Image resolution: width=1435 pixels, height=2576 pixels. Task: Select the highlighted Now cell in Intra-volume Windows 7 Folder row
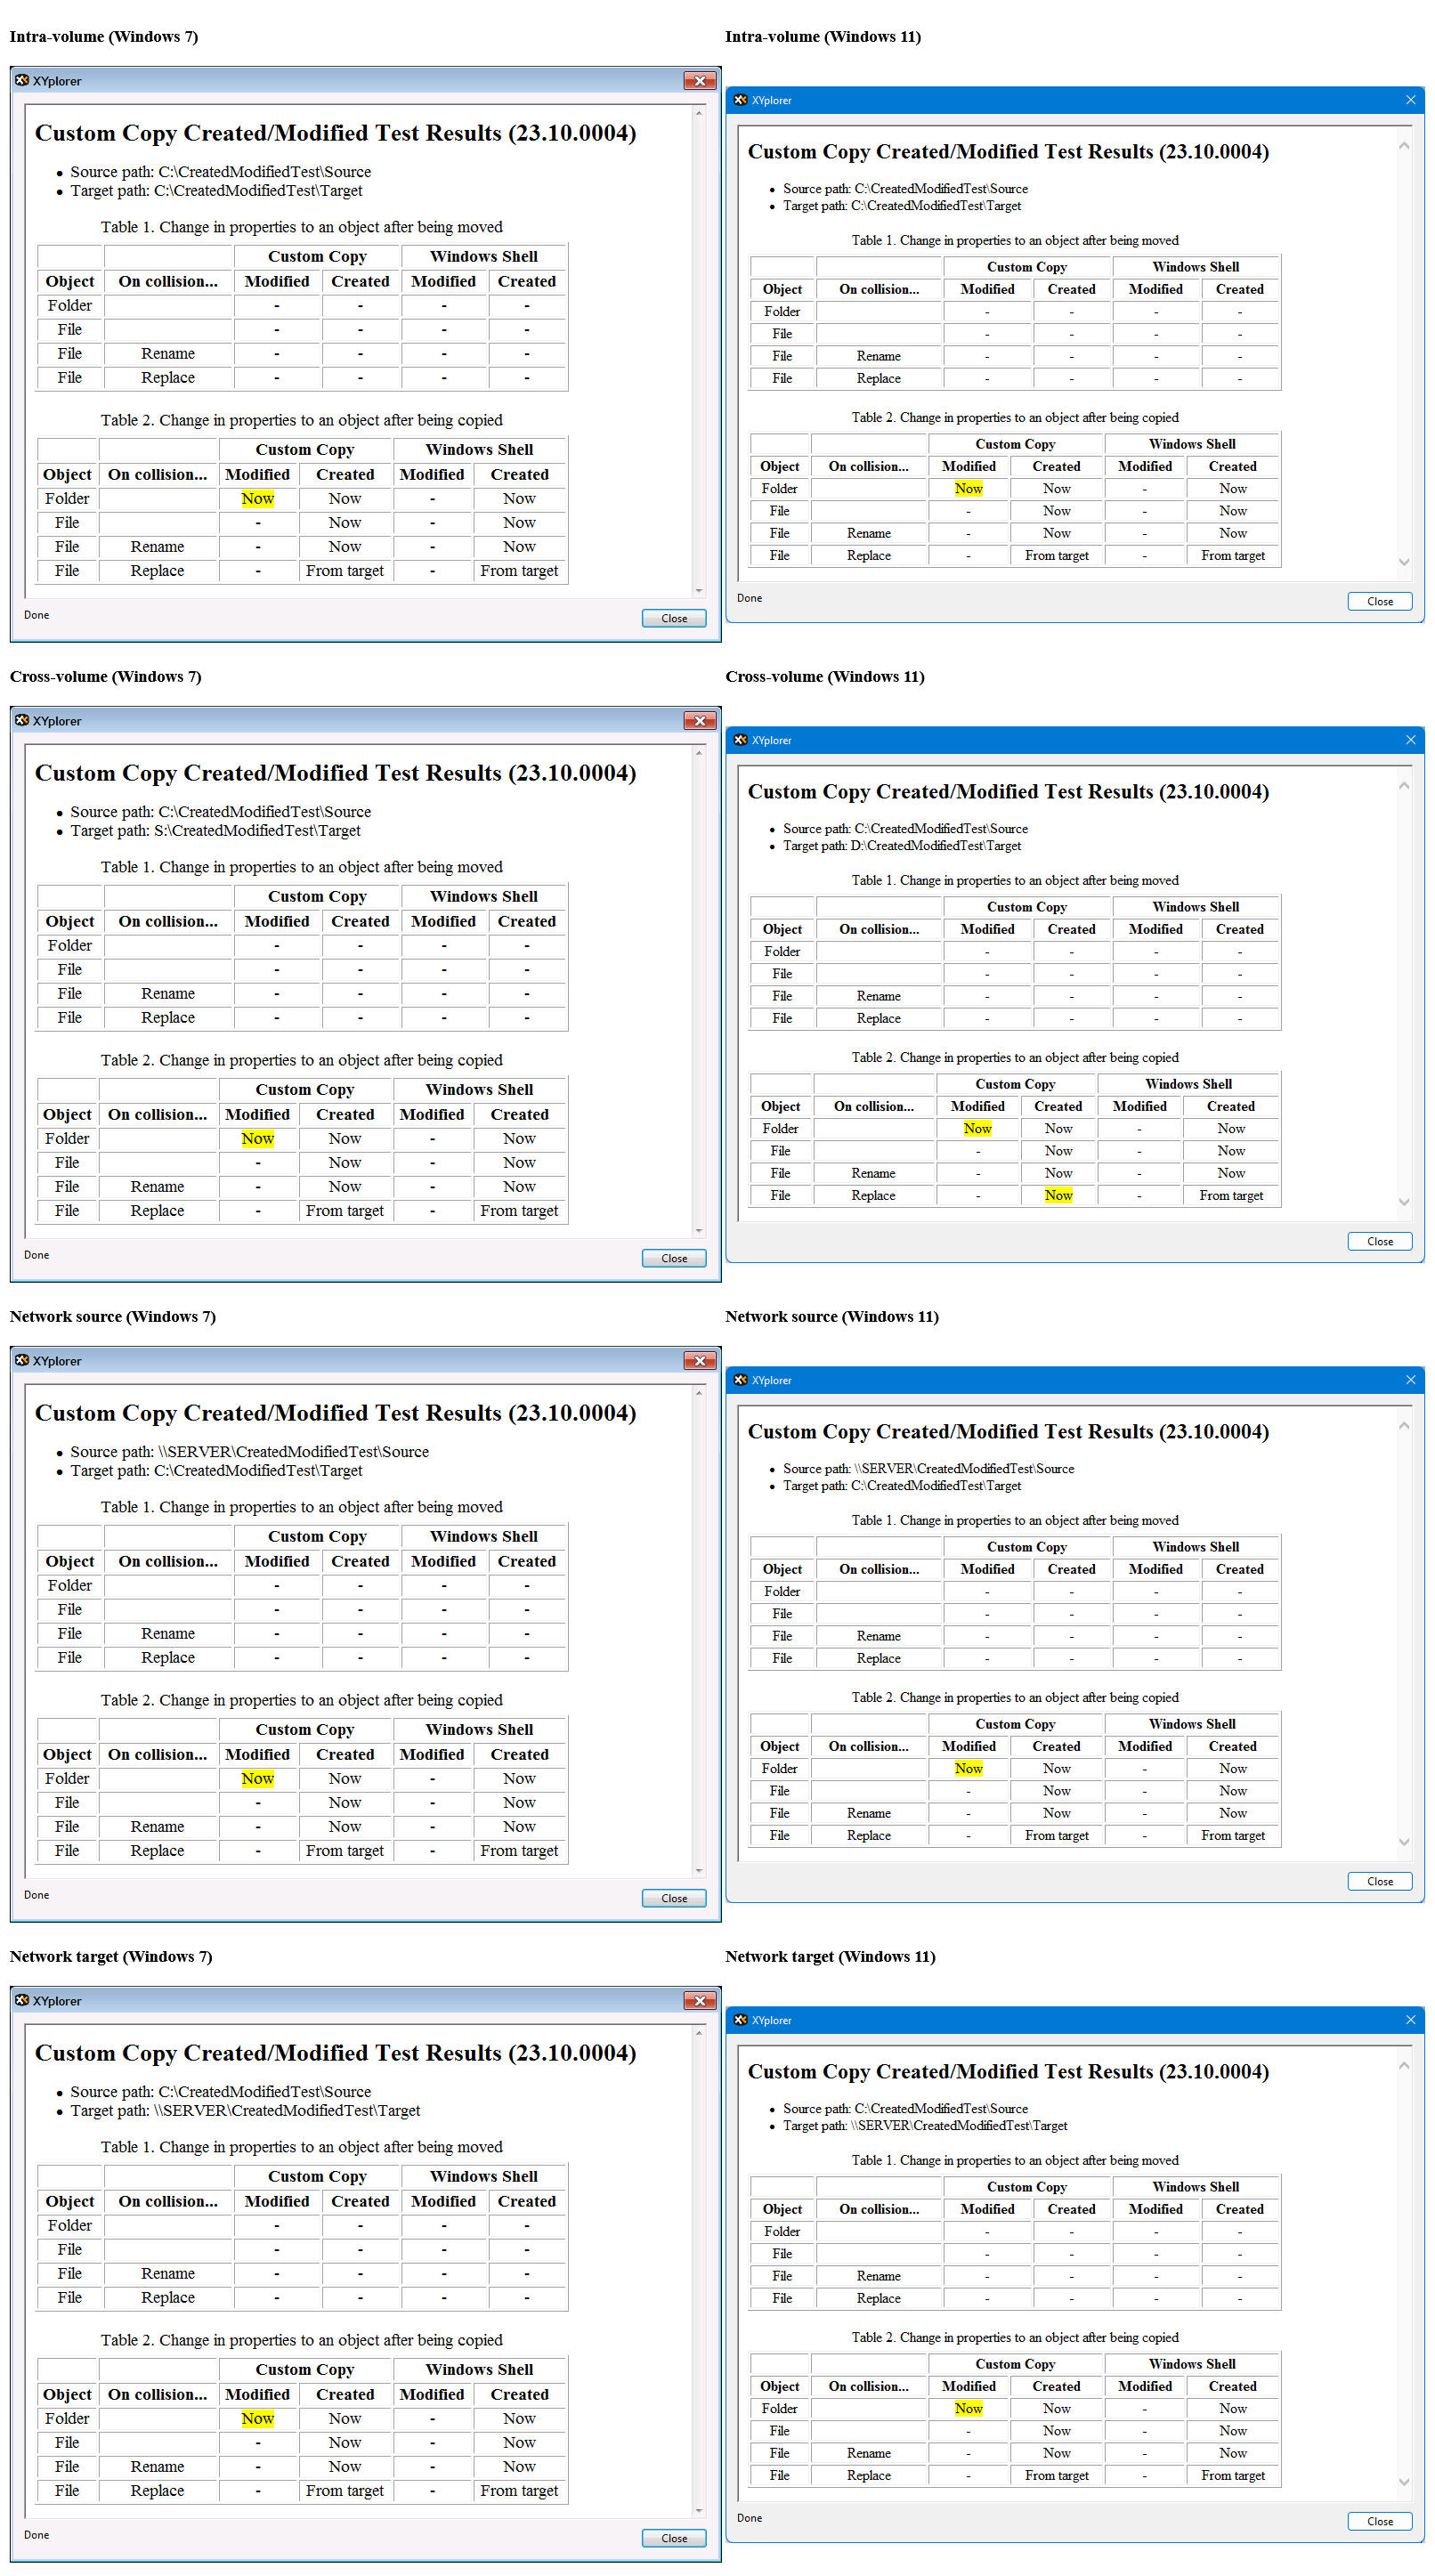[258, 498]
